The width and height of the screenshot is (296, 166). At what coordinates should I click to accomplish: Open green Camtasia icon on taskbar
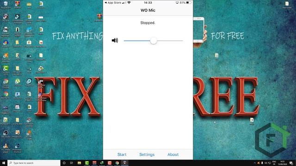(87, 163)
